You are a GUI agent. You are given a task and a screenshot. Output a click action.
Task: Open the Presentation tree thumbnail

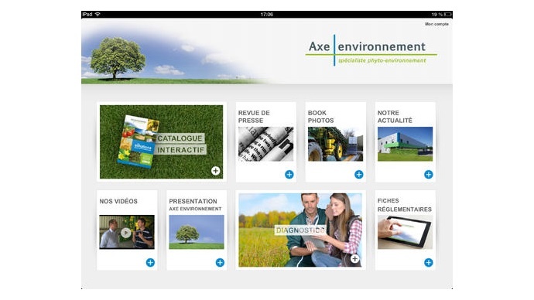point(197,232)
